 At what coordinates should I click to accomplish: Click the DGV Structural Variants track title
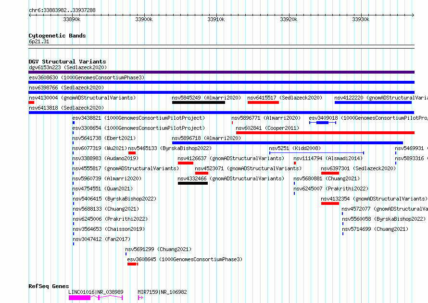tap(67, 62)
